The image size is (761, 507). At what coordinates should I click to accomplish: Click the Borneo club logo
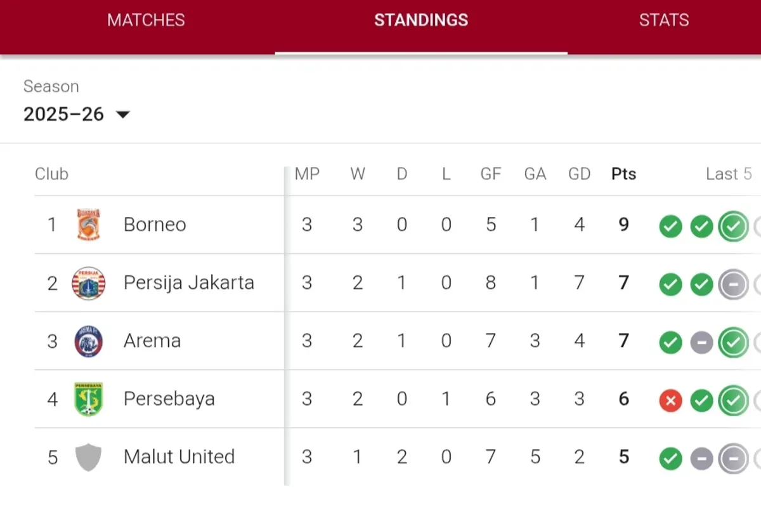click(x=89, y=225)
